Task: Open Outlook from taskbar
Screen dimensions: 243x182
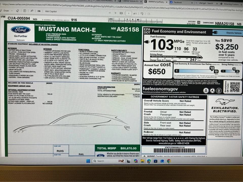Action: coord(162,161)
